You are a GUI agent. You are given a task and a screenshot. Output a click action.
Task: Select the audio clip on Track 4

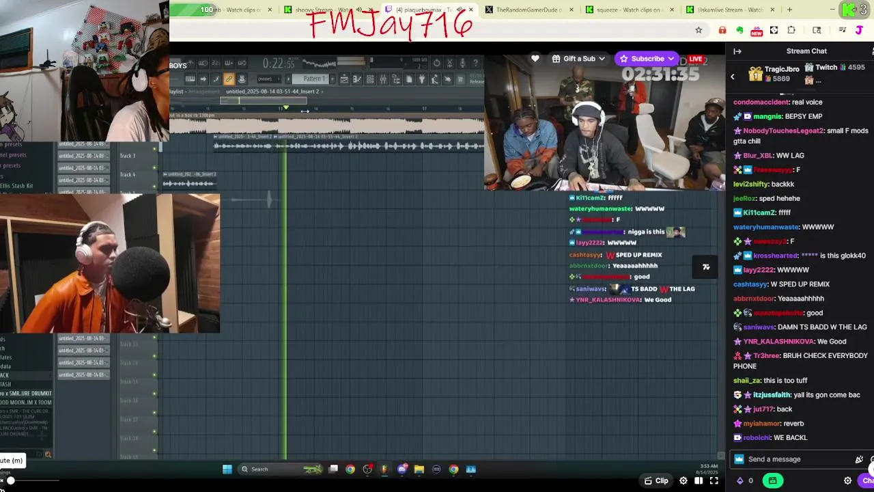(x=189, y=180)
